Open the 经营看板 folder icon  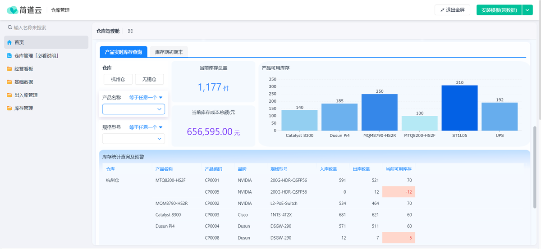(x=9, y=69)
